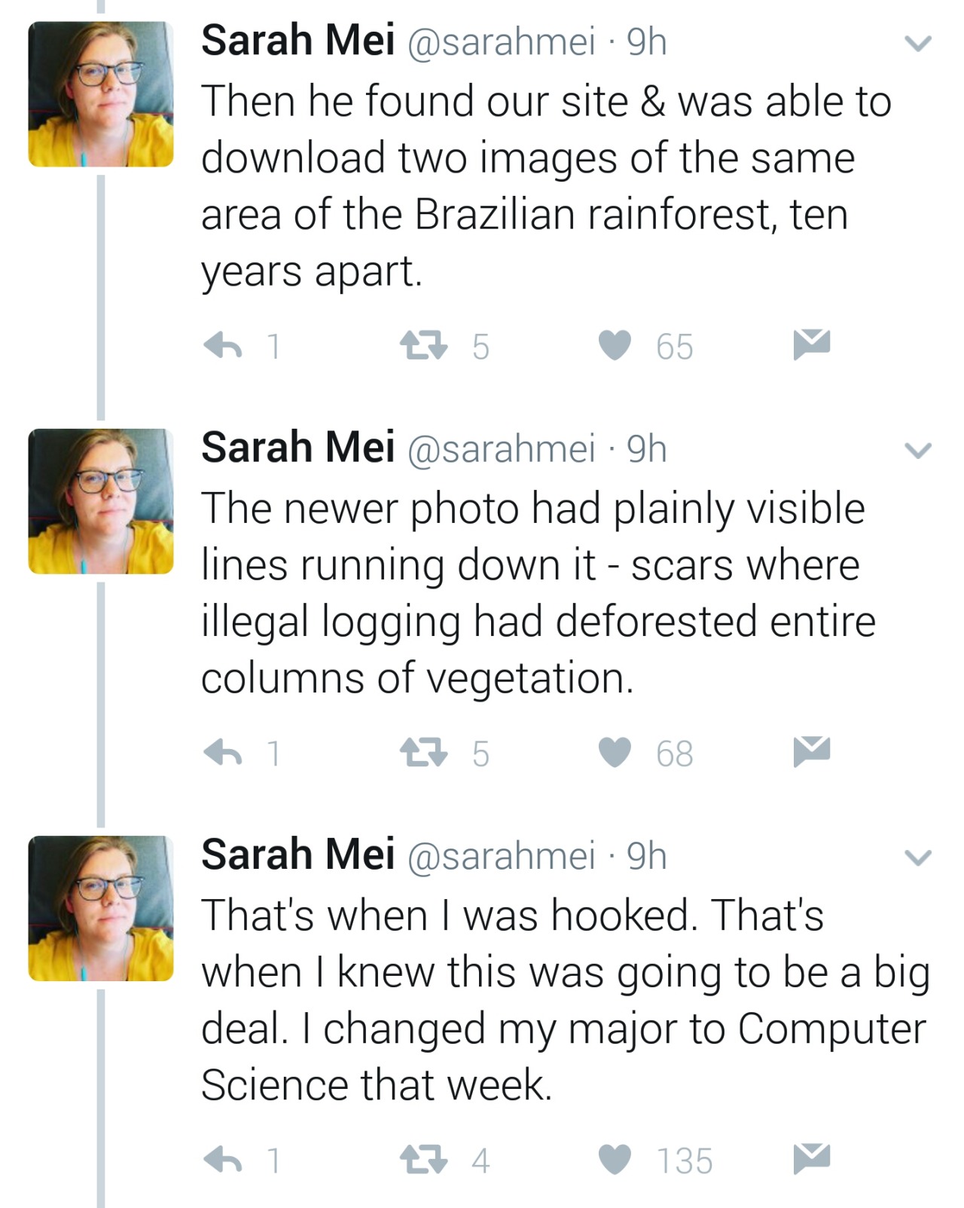The image size is (964, 1208).
Task: Reply to the Computer Science major tweet
Action: (224, 1160)
